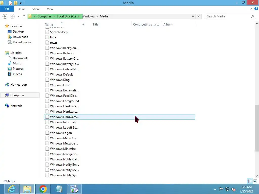Click the Back navigation arrow

[x=5, y=16]
